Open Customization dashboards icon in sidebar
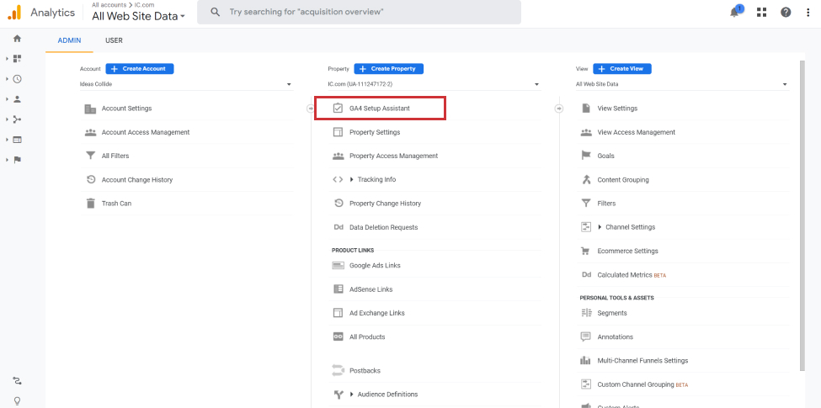Screen dimensions: 821x408 (x=18, y=59)
